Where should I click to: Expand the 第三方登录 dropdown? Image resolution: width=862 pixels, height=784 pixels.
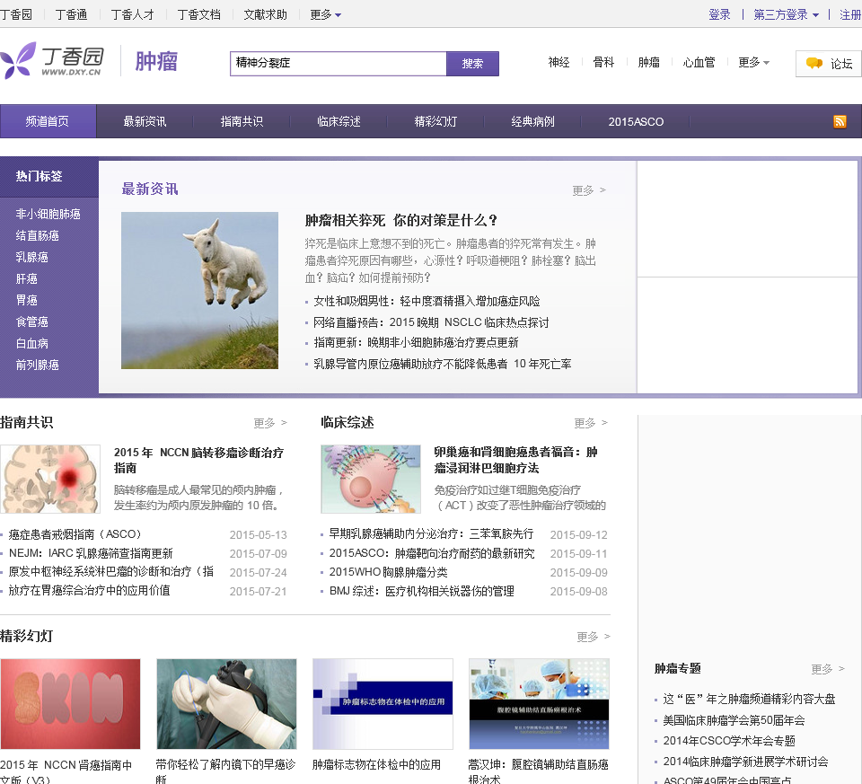(x=786, y=14)
